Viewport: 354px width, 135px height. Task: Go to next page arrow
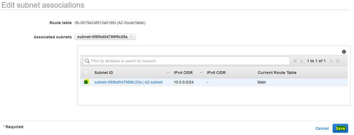(331, 61)
